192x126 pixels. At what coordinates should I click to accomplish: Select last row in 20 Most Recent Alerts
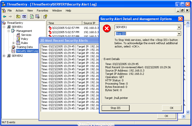point(70,108)
